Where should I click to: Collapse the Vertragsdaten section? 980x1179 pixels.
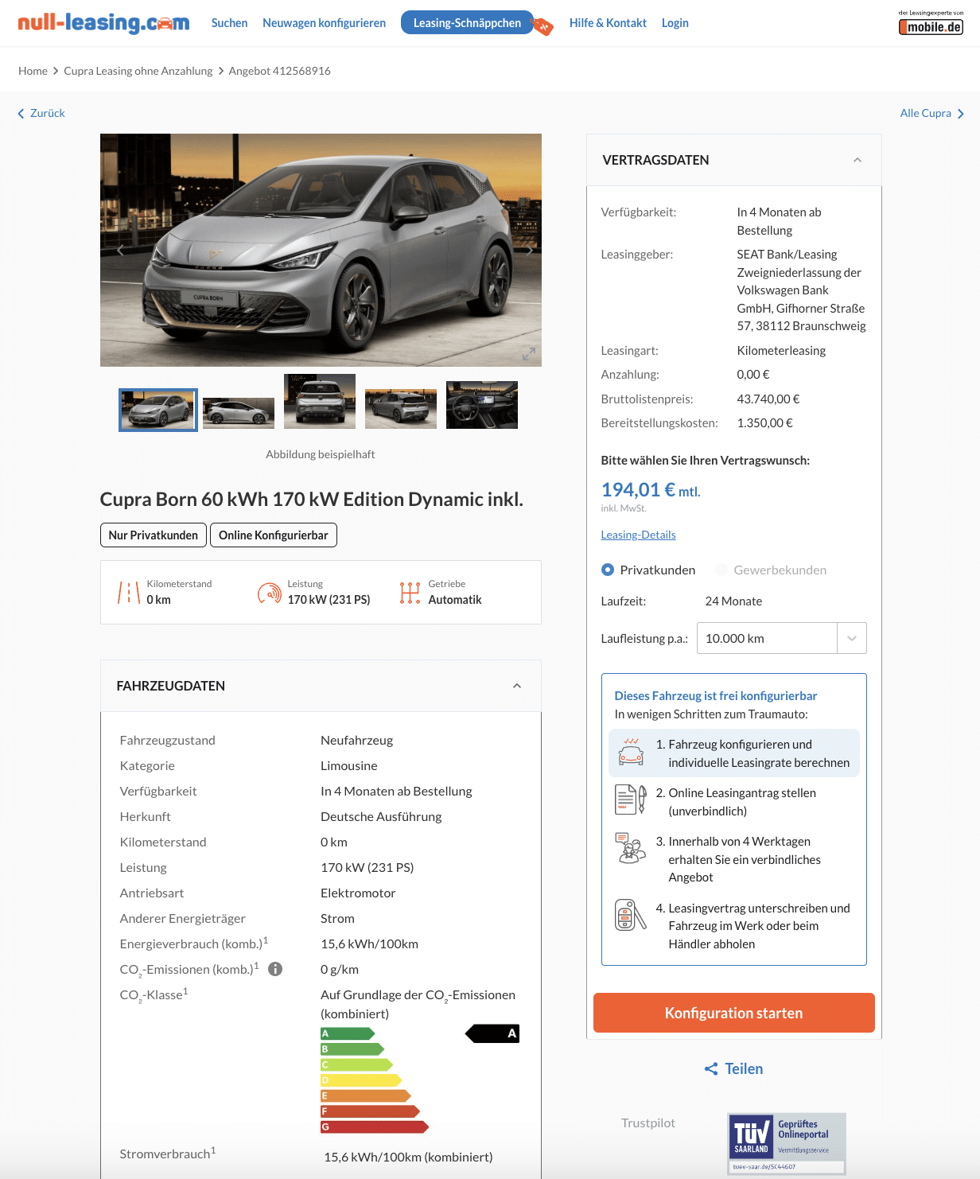(857, 160)
